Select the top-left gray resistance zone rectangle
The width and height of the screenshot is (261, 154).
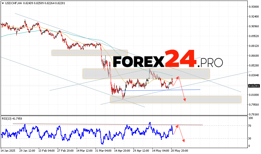[x=89, y=53]
